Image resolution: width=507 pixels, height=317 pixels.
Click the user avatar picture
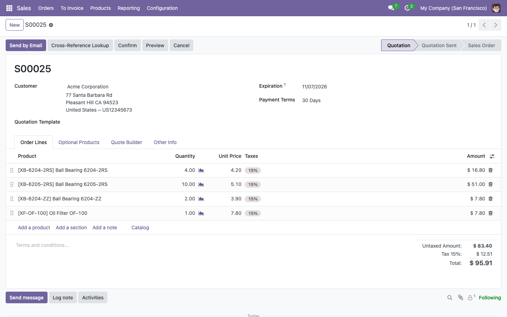pos(496,8)
